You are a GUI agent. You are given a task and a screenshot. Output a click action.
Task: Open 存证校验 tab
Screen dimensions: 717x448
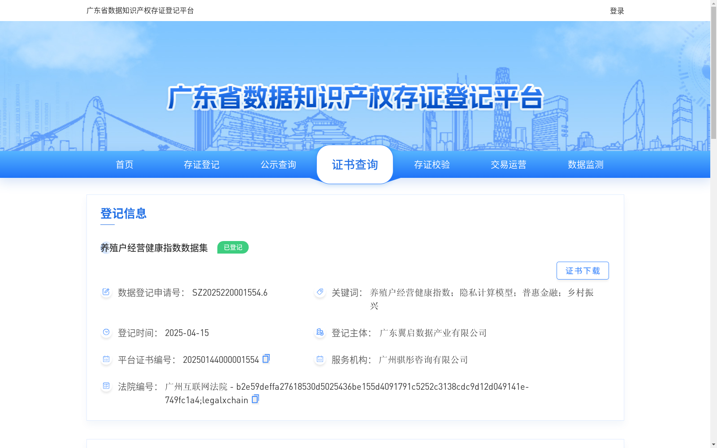click(432, 164)
